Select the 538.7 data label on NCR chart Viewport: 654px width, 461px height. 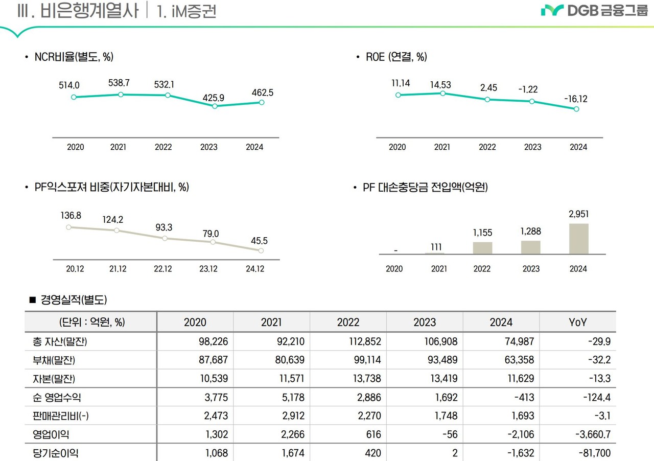pos(120,82)
